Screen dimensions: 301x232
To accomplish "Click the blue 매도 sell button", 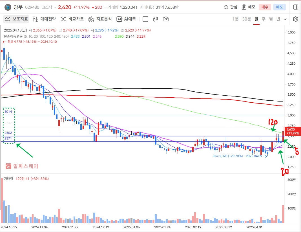I will pos(279,7).
